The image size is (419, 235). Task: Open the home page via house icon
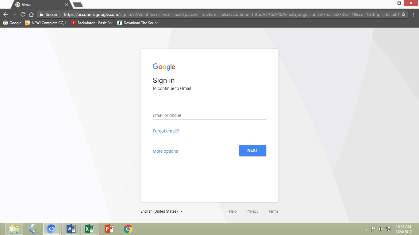point(31,14)
